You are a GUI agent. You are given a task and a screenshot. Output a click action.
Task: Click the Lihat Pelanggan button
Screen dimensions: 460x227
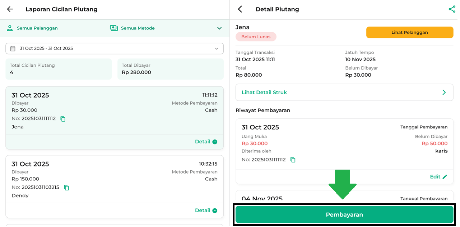click(409, 32)
